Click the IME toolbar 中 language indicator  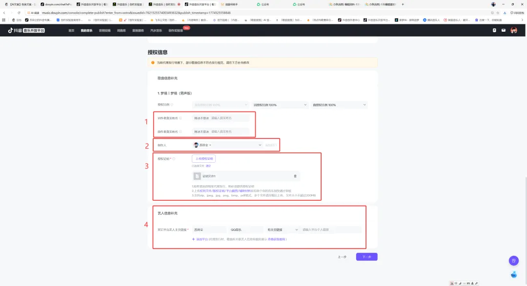(x=456, y=283)
